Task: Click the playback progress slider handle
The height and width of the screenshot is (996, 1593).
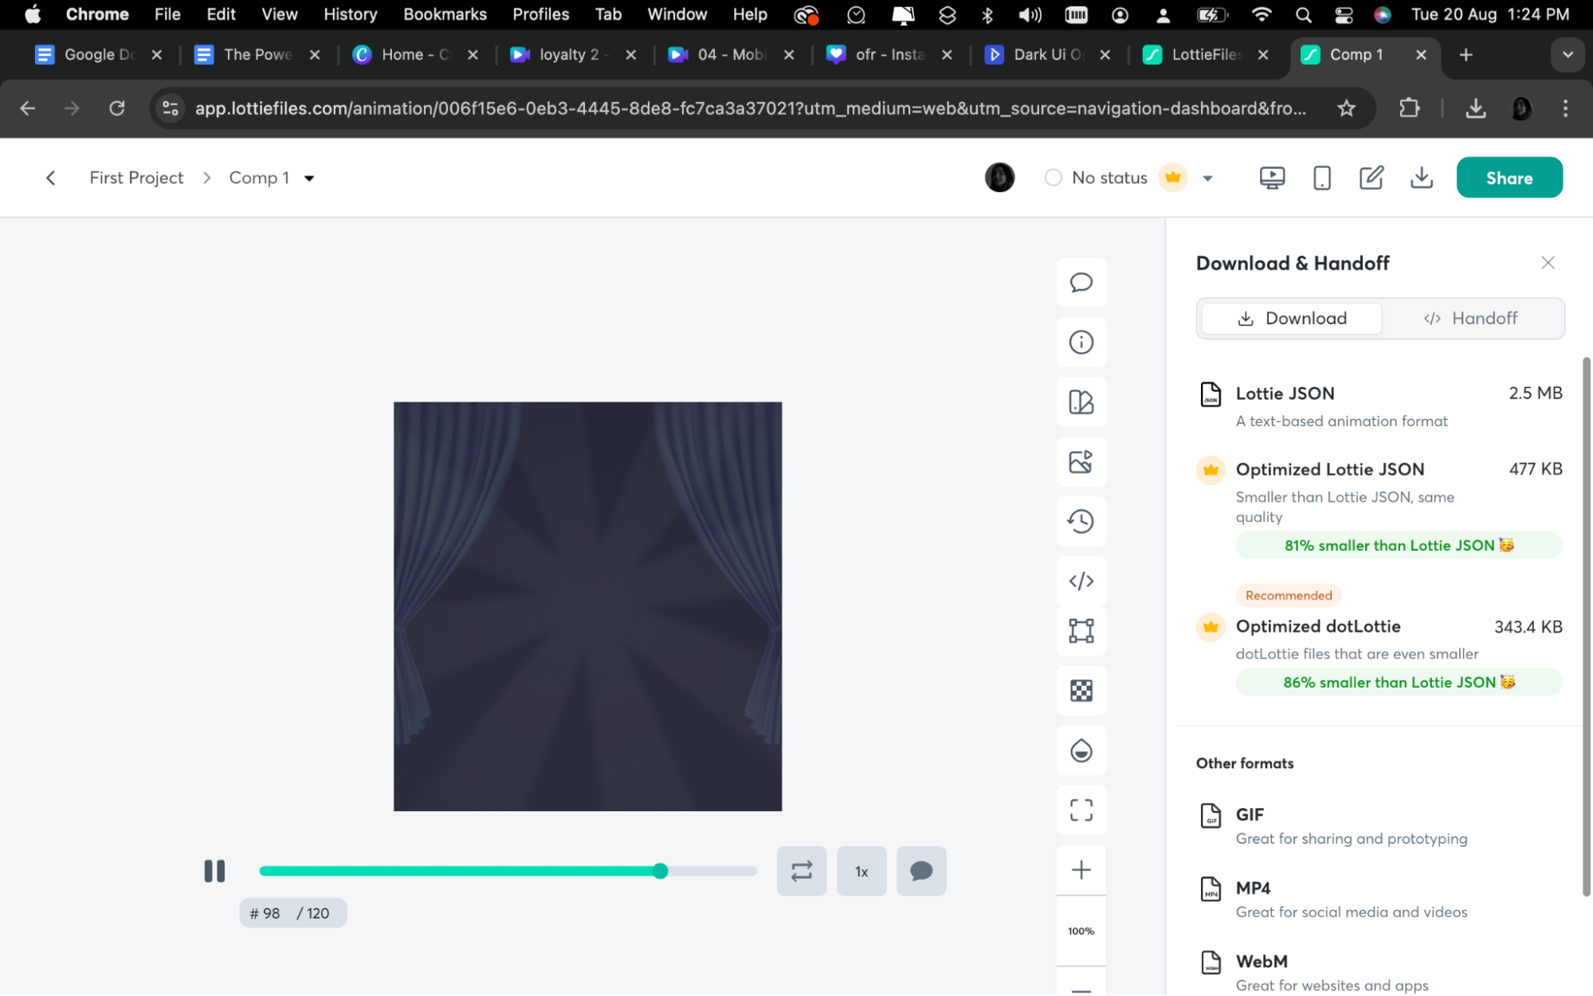Action: [x=660, y=871]
